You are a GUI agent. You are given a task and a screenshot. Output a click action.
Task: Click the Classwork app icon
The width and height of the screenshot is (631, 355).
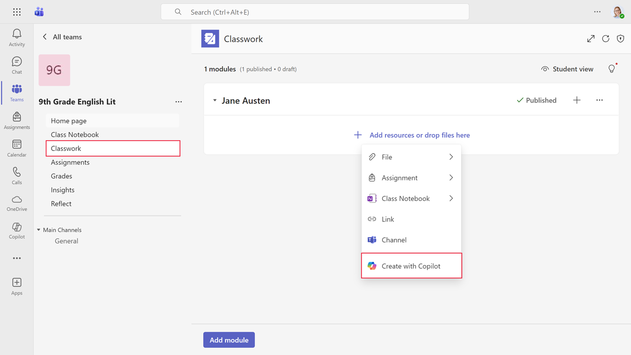(210, 39)
